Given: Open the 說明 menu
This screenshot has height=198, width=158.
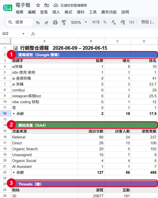Looking at the screenshot, I should click(125, 12).
